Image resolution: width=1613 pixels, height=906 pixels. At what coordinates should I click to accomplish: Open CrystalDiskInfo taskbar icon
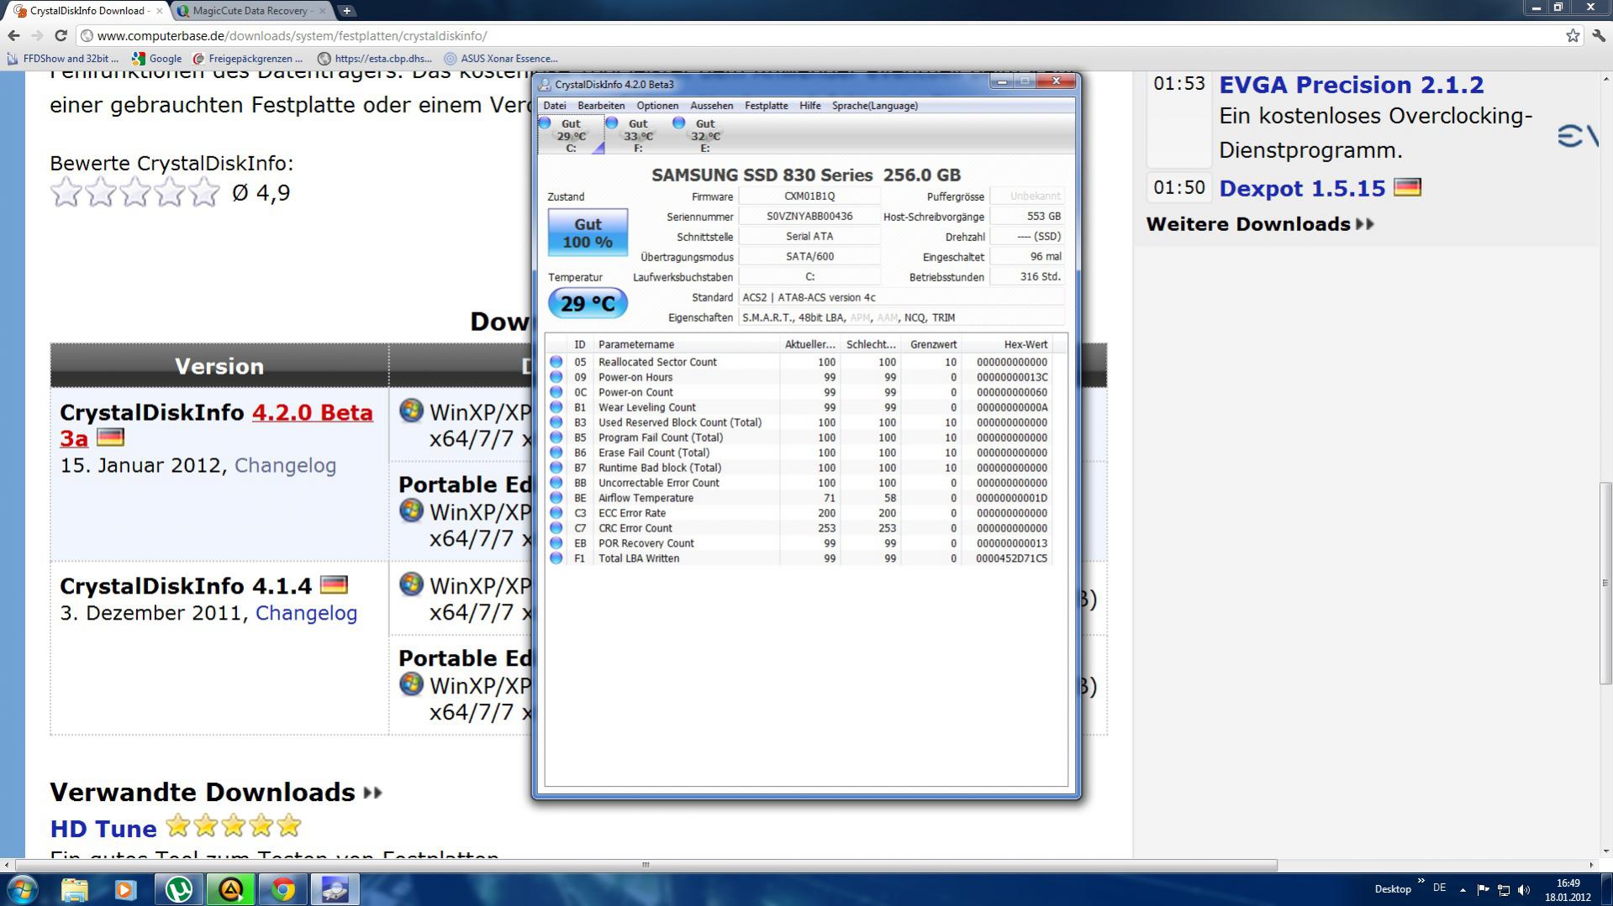(335, 889)
